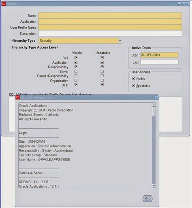Toggle Responsibility Visible checkbox

[x=76, y=66]
